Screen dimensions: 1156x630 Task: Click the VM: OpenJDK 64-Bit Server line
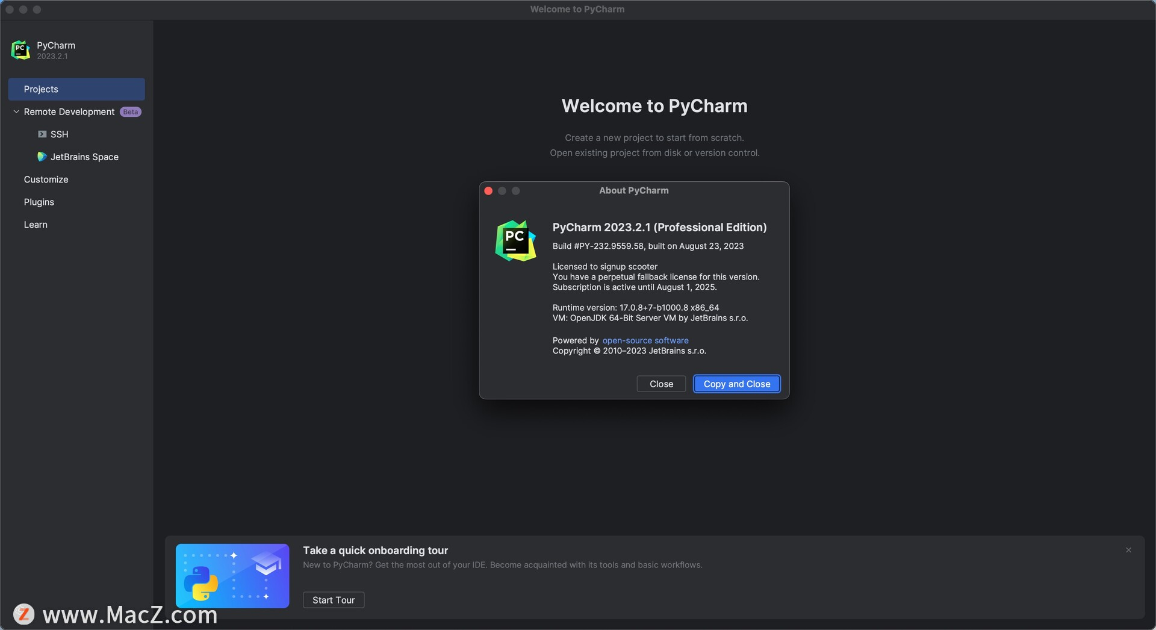point(650,318)
